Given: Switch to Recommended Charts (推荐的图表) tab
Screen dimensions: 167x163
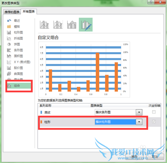Looking at the screenshot, I should tap(12, 12).
